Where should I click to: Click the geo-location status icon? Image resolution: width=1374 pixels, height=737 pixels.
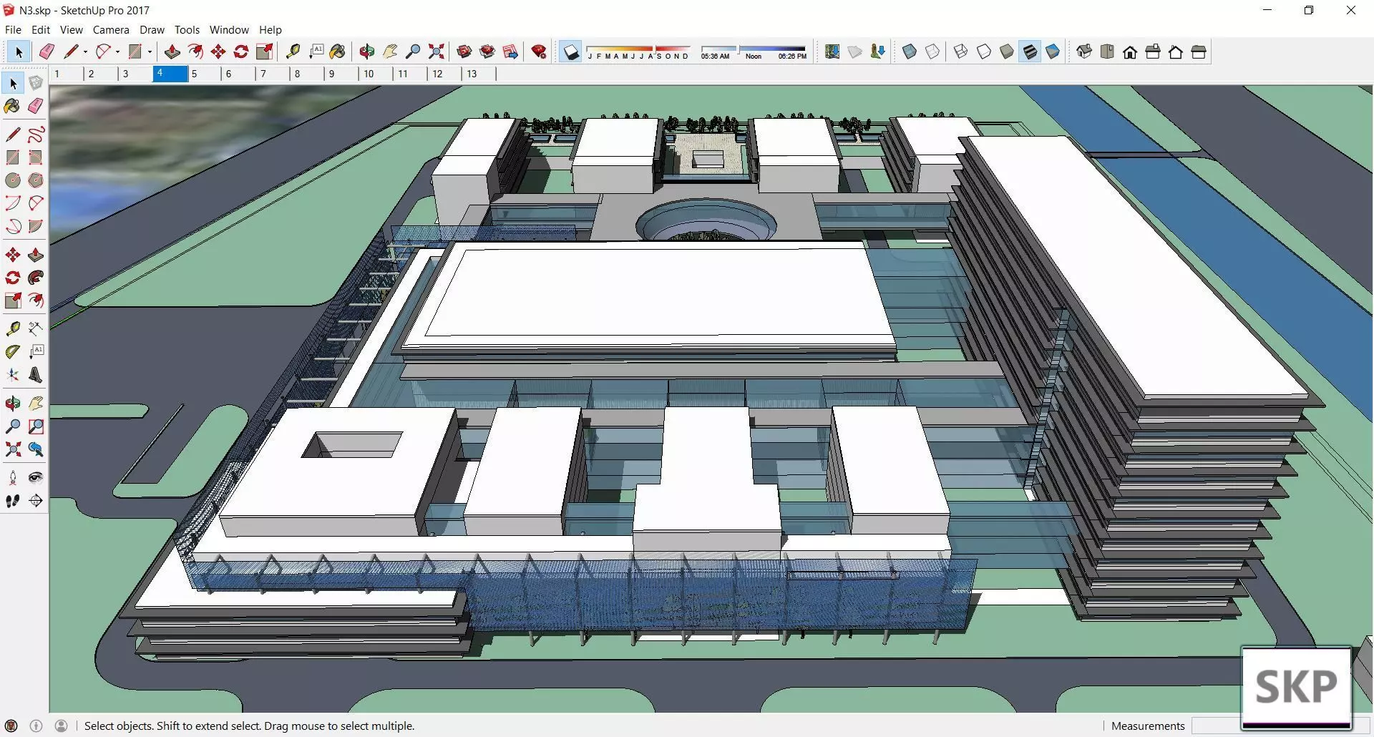(11, 726)
